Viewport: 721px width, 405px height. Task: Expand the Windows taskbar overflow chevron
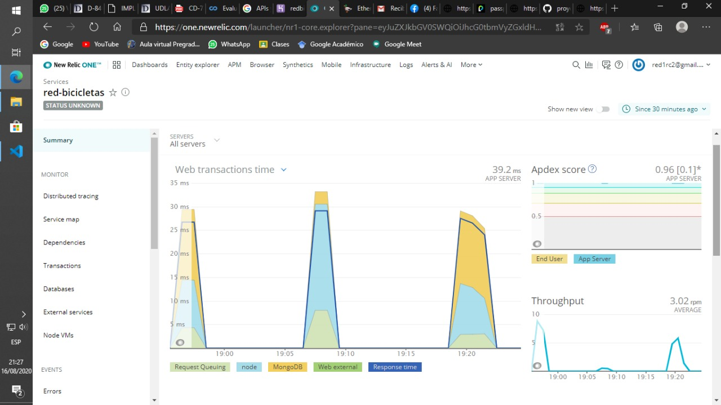pyautogui.click(x=24, y=314)
